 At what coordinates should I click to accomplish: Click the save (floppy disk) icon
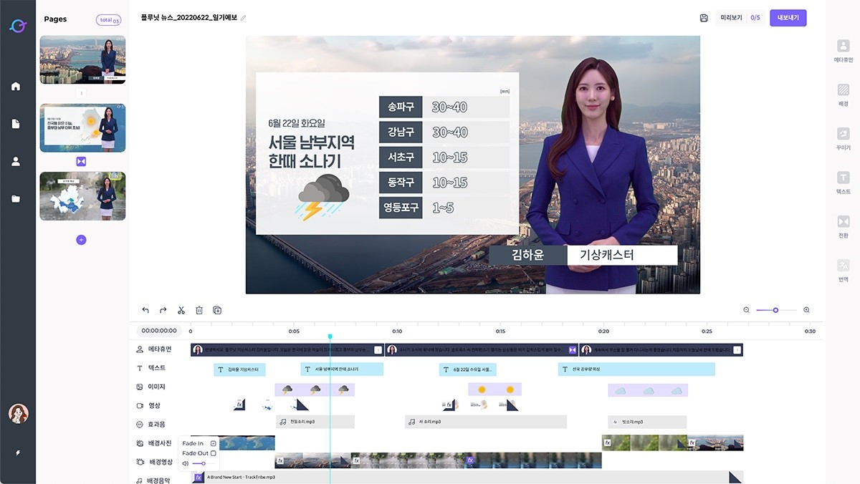click(704, 18)
